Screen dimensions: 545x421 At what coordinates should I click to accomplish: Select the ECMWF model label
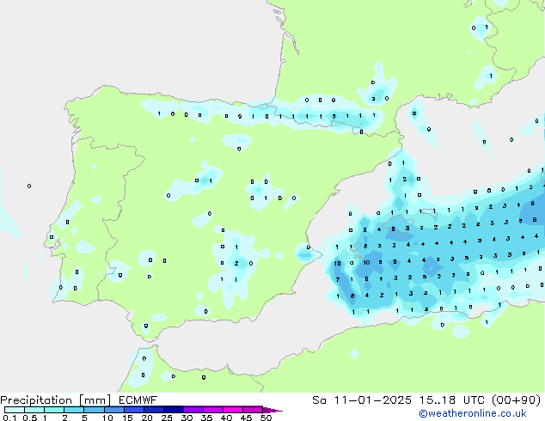(138, 400)
